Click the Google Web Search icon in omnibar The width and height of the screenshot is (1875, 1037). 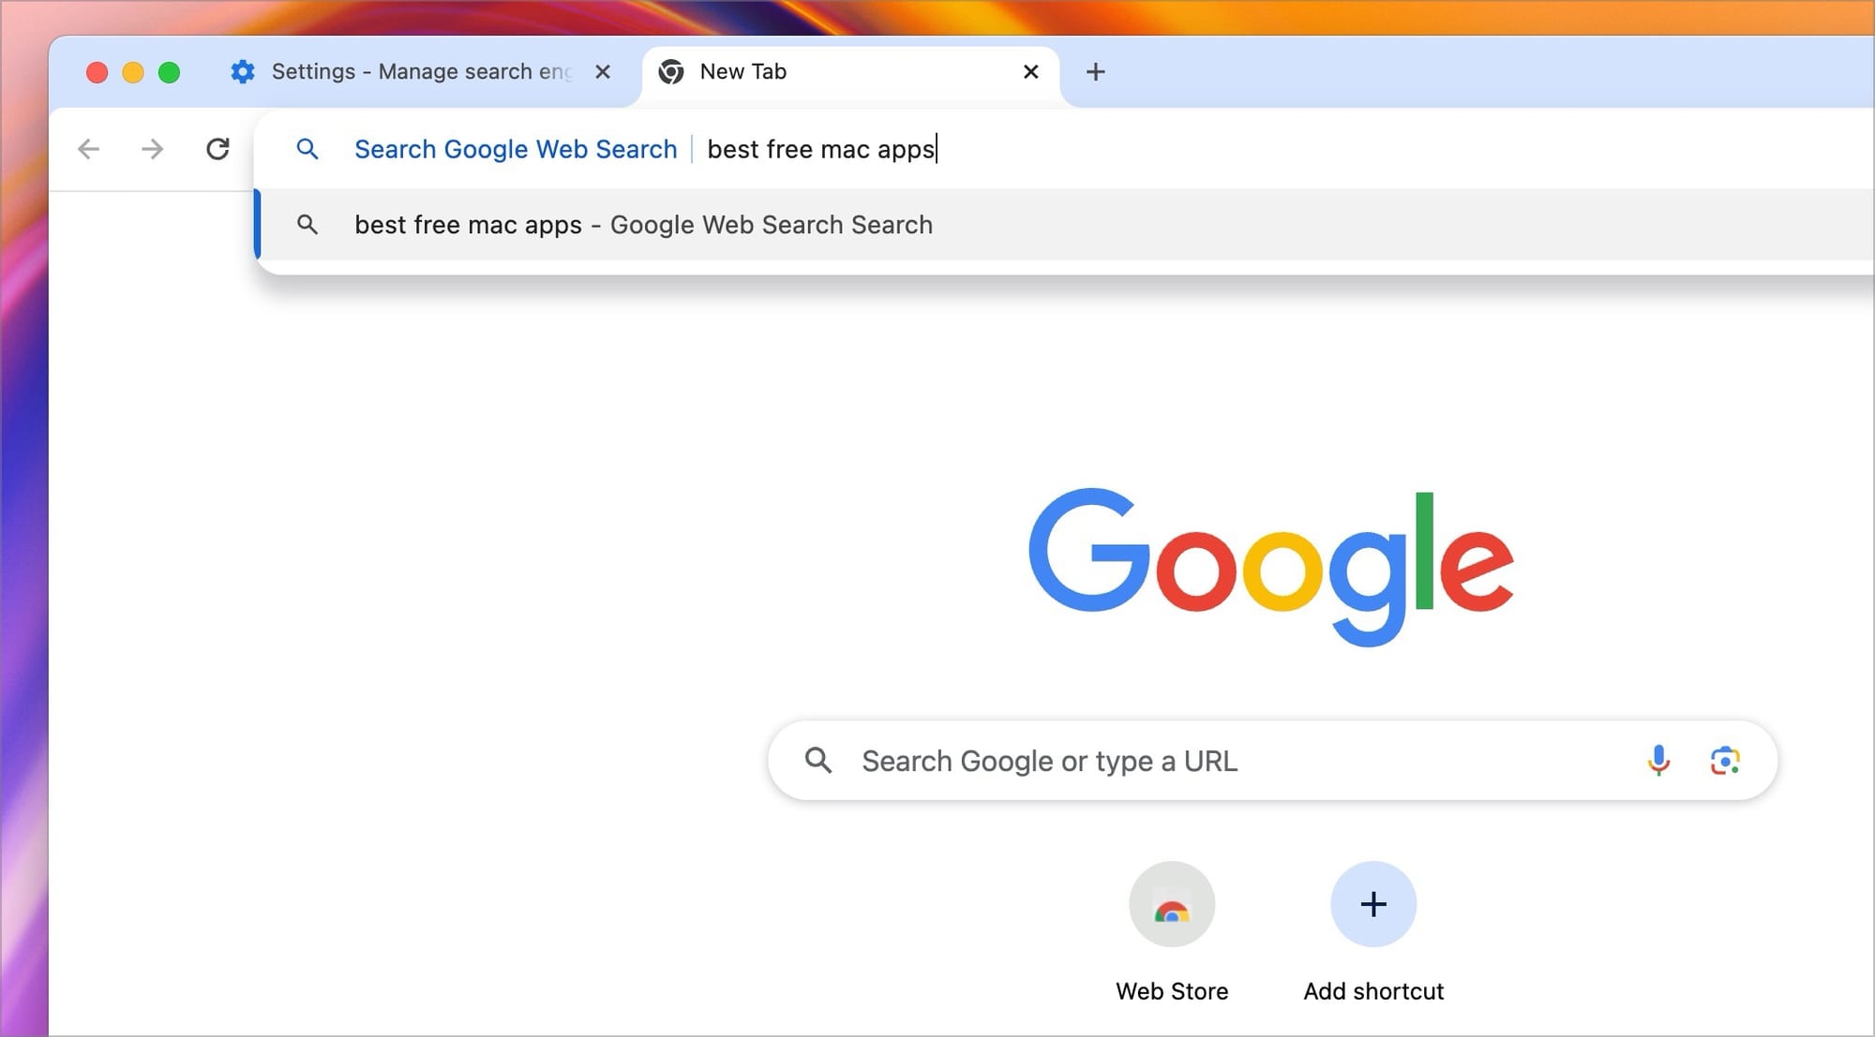pyautogui.click(x=308, y=150)
